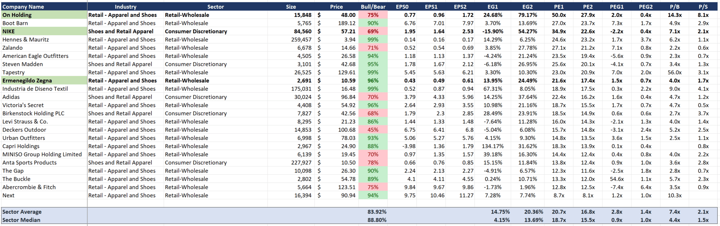Click Tapestry's P/B value 56.0x

(675, 73)
